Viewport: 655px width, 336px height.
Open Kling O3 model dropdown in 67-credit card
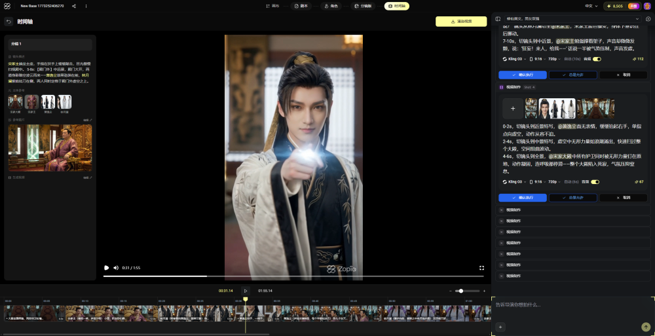pyautogui.click(x=514, y=182)
